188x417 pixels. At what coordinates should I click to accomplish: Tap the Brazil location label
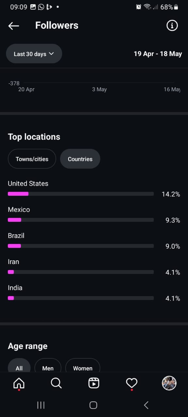pyautogui.click(x=16, y=236)
